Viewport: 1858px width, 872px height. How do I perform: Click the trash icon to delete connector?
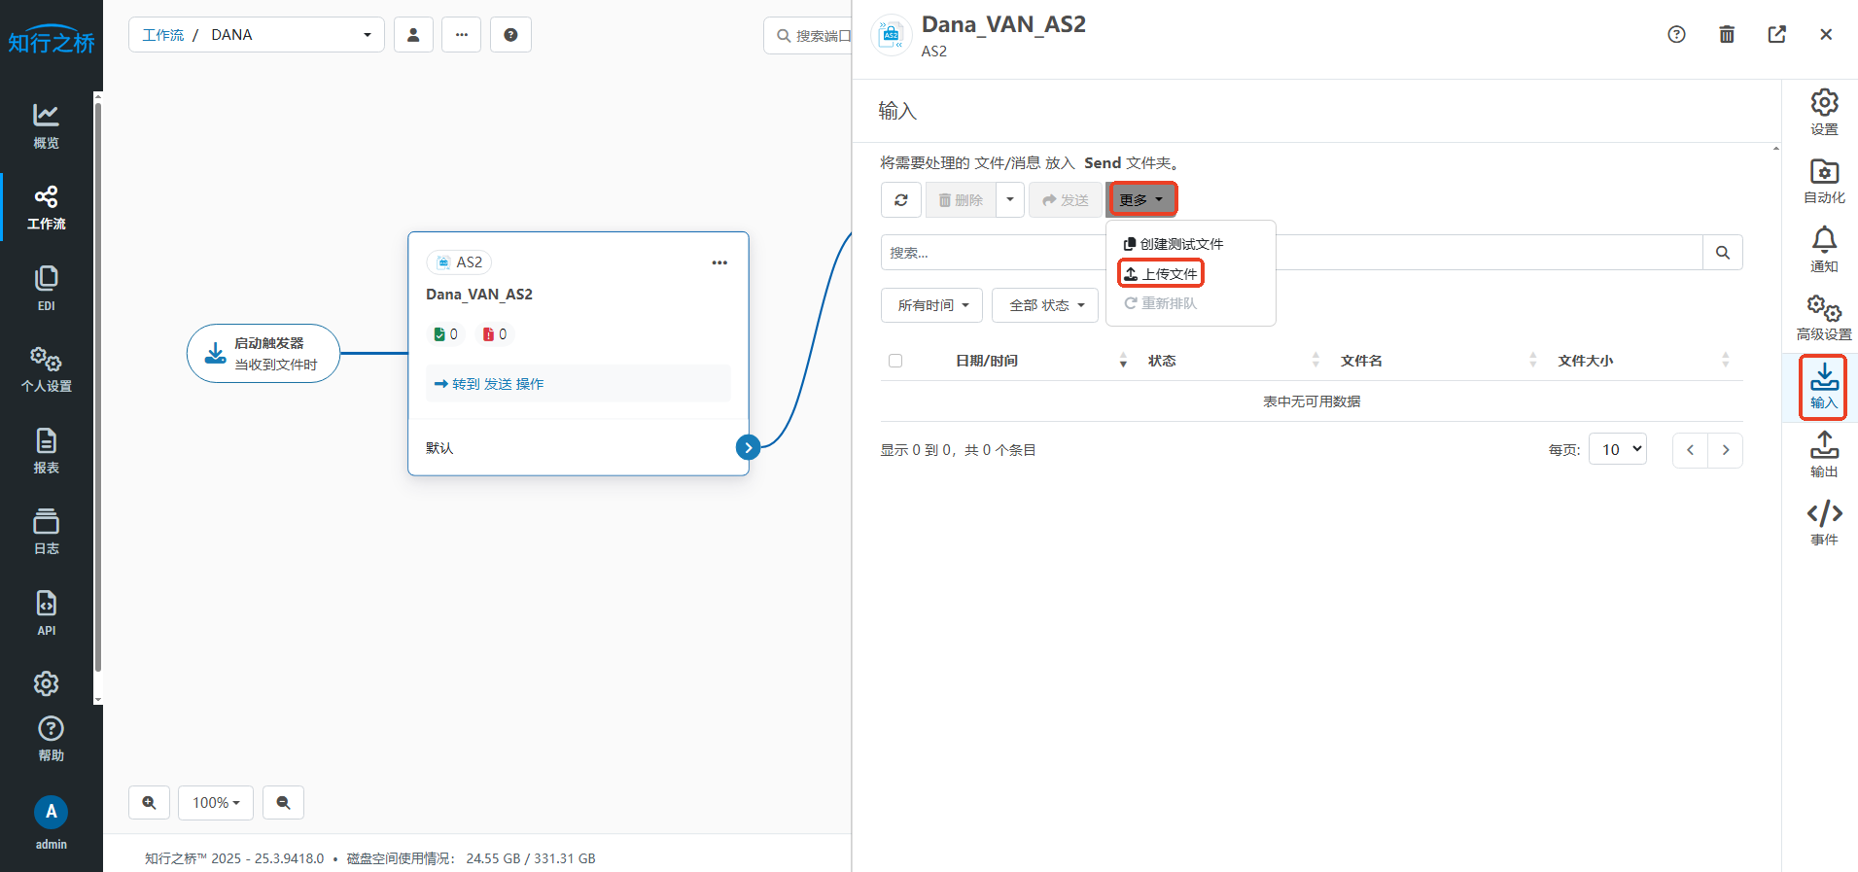[1726, 35]
